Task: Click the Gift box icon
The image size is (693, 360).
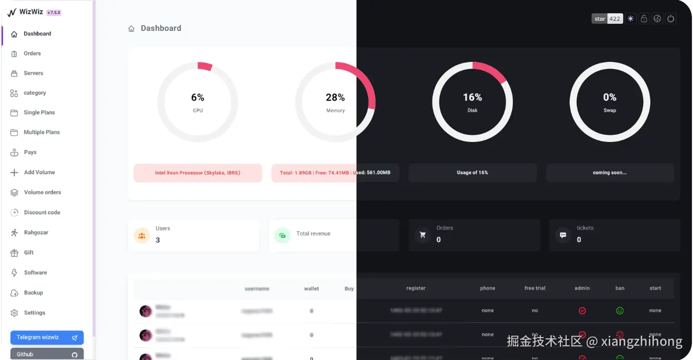Action: coord(14,253)
